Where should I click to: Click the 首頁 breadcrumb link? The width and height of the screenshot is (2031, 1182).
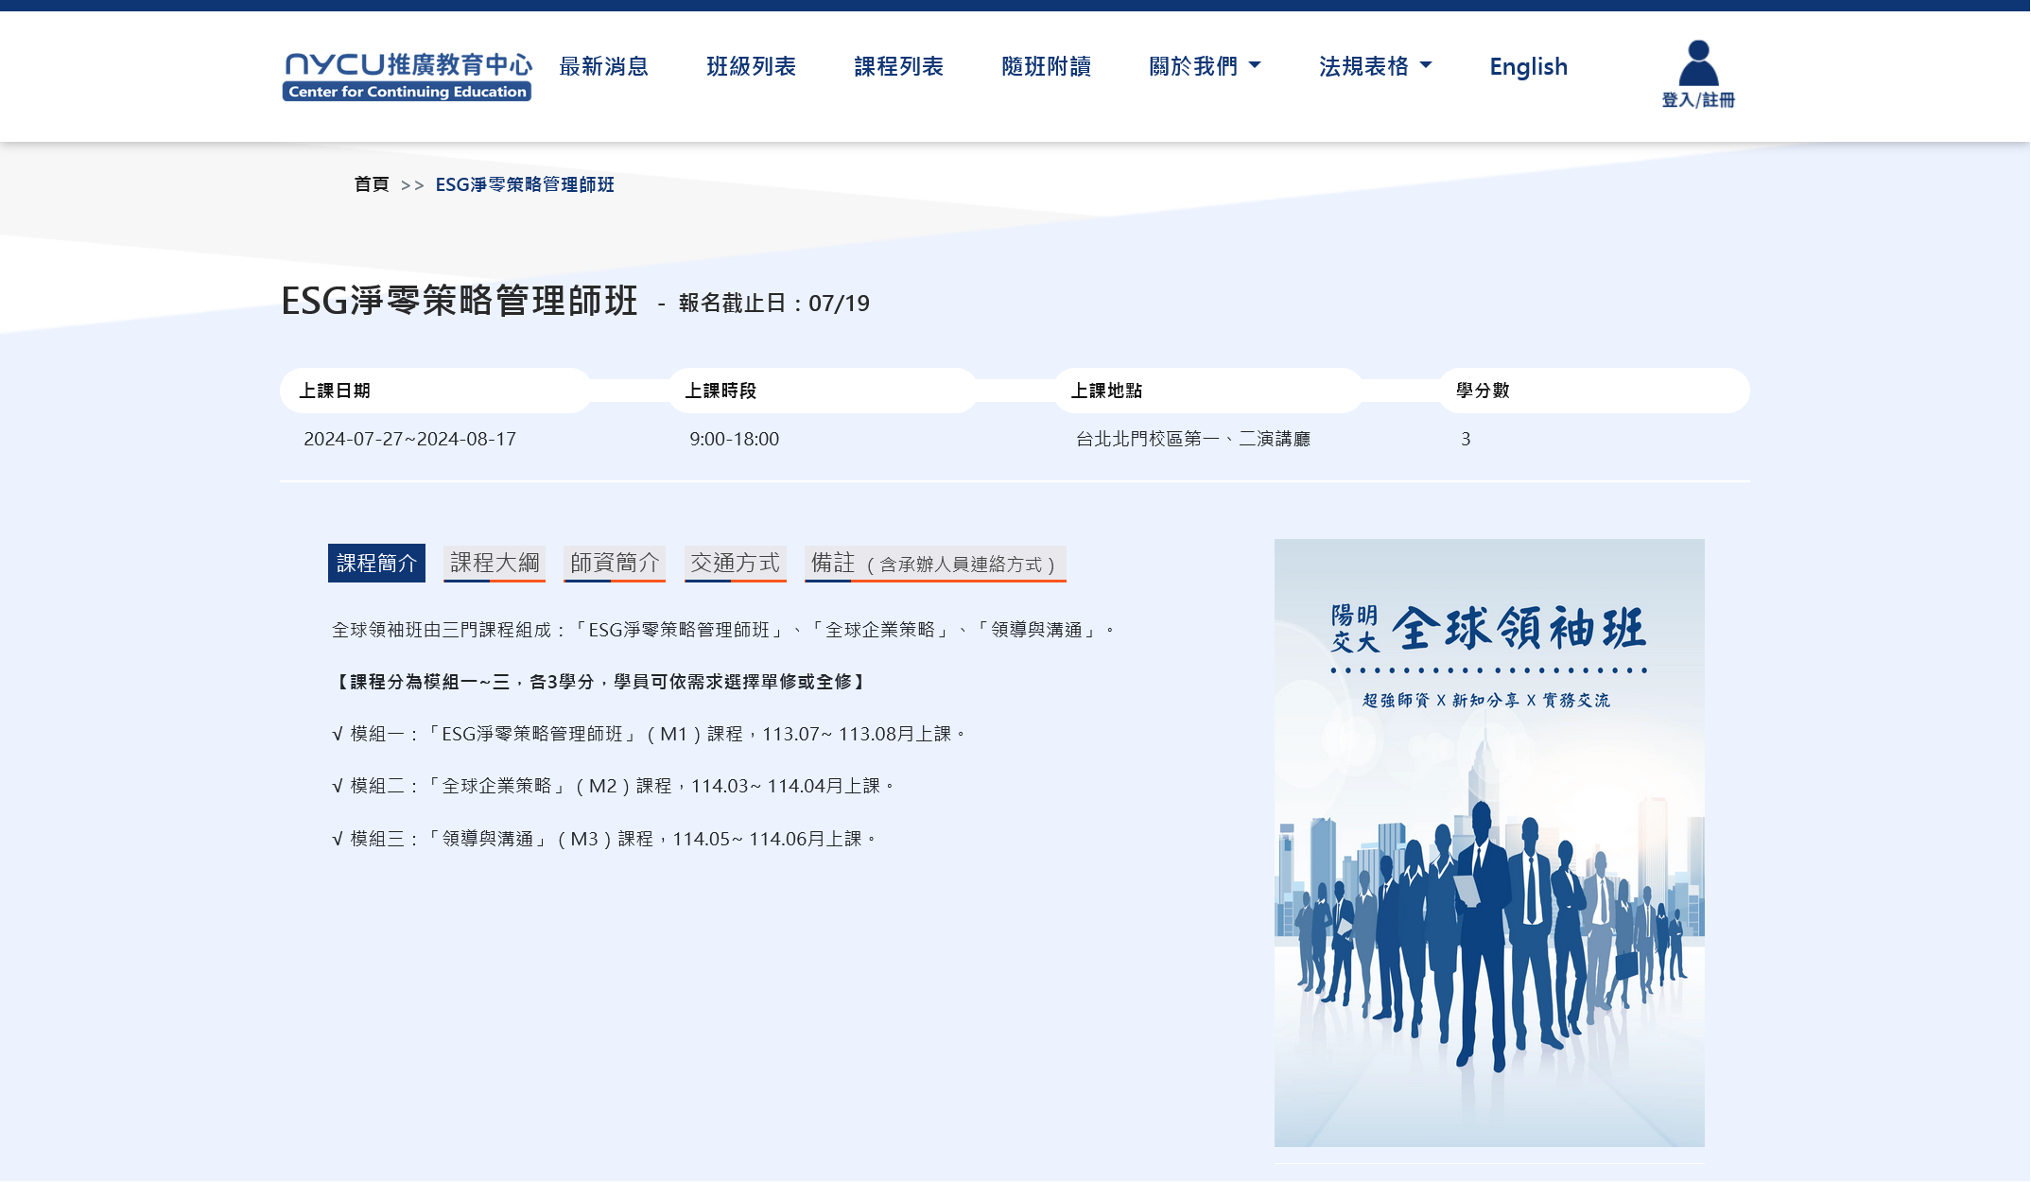tap(372, 184)
